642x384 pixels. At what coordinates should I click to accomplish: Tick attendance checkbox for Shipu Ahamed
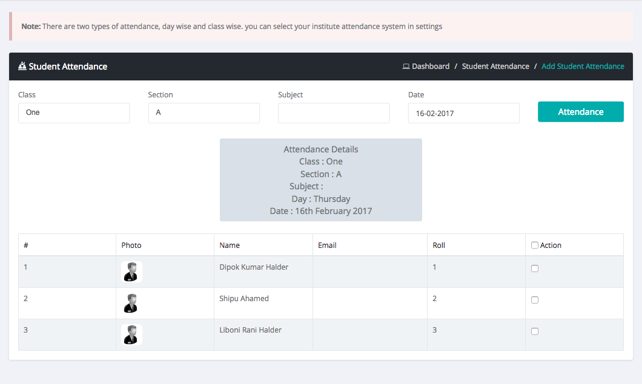pos(534,300)
